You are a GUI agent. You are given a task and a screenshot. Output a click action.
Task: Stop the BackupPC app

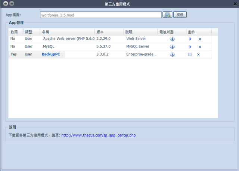tap(190, 54)
